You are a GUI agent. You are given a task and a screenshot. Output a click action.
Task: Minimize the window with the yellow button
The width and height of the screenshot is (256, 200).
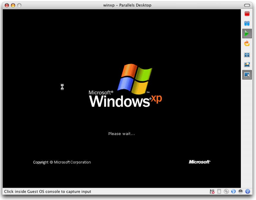click(x=13, y=5)
